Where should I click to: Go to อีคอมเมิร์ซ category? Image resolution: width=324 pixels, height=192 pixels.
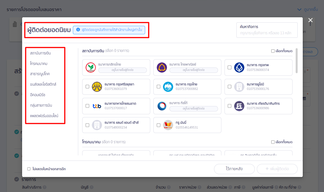click(38, 95)
